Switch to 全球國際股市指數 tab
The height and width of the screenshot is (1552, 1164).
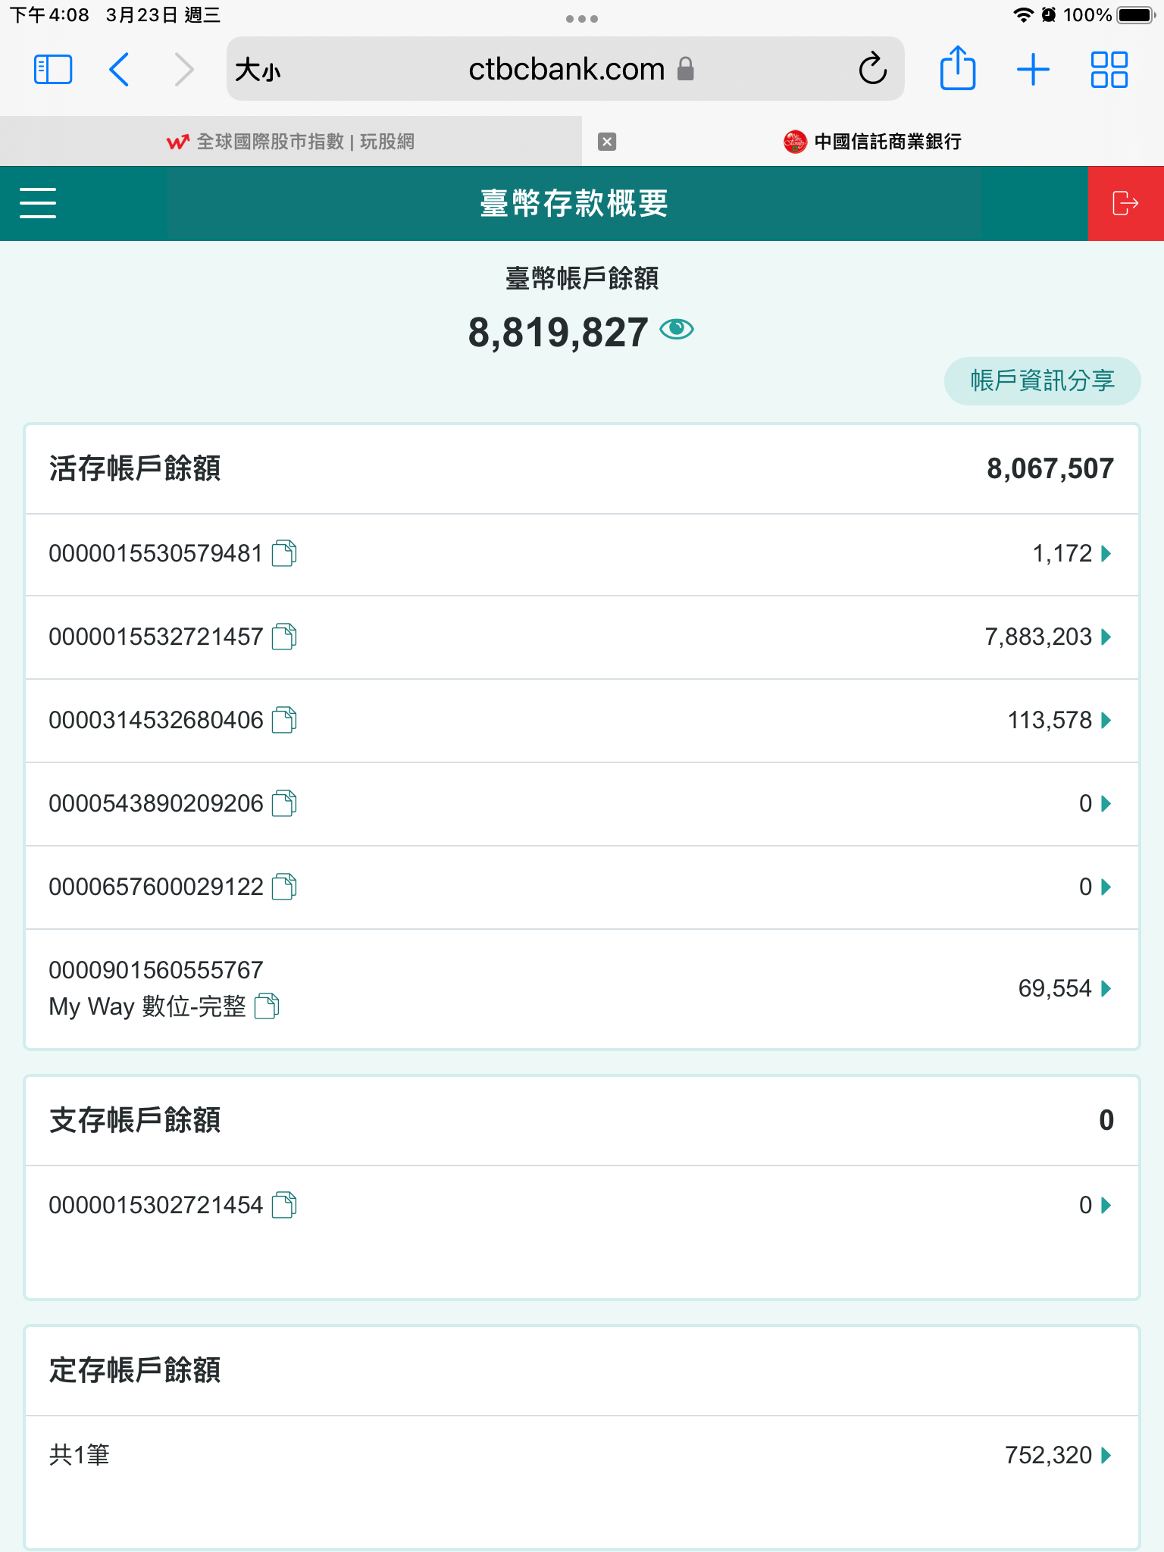(x=291, y=142)
